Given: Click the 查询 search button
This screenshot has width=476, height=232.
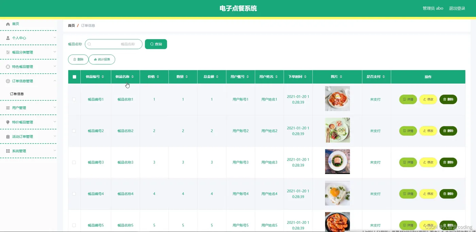Looking at the screenshot, I should [x=156, y=44].
